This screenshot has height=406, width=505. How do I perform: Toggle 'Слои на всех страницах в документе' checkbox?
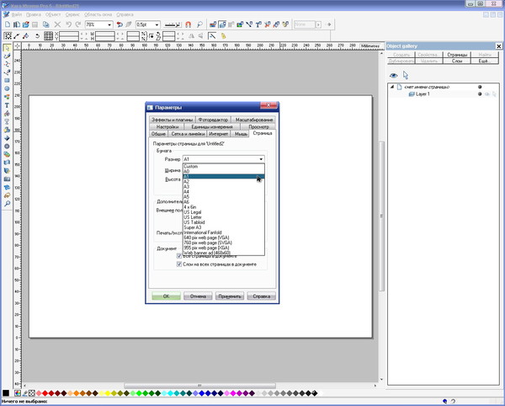tap(179, 264)
